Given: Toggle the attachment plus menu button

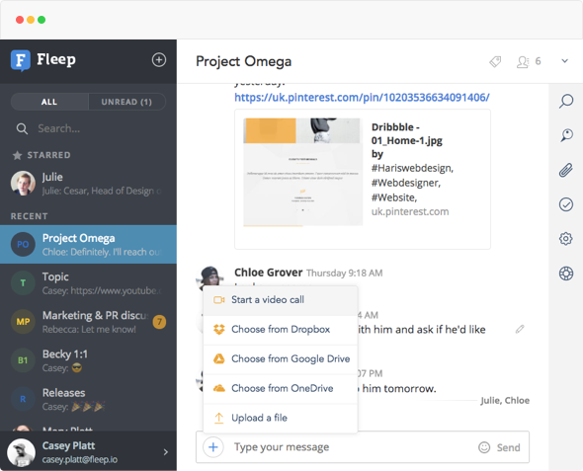Looking at the screenshot, I should [213, 447].
